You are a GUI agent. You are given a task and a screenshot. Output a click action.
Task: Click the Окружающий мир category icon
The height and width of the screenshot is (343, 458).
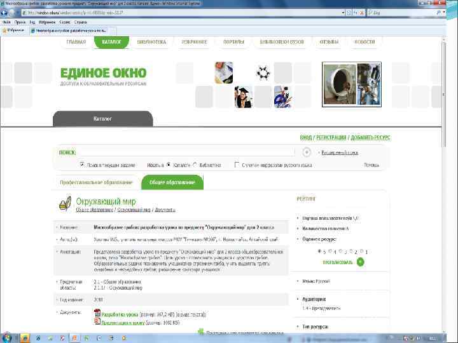[x=66, y=204]
